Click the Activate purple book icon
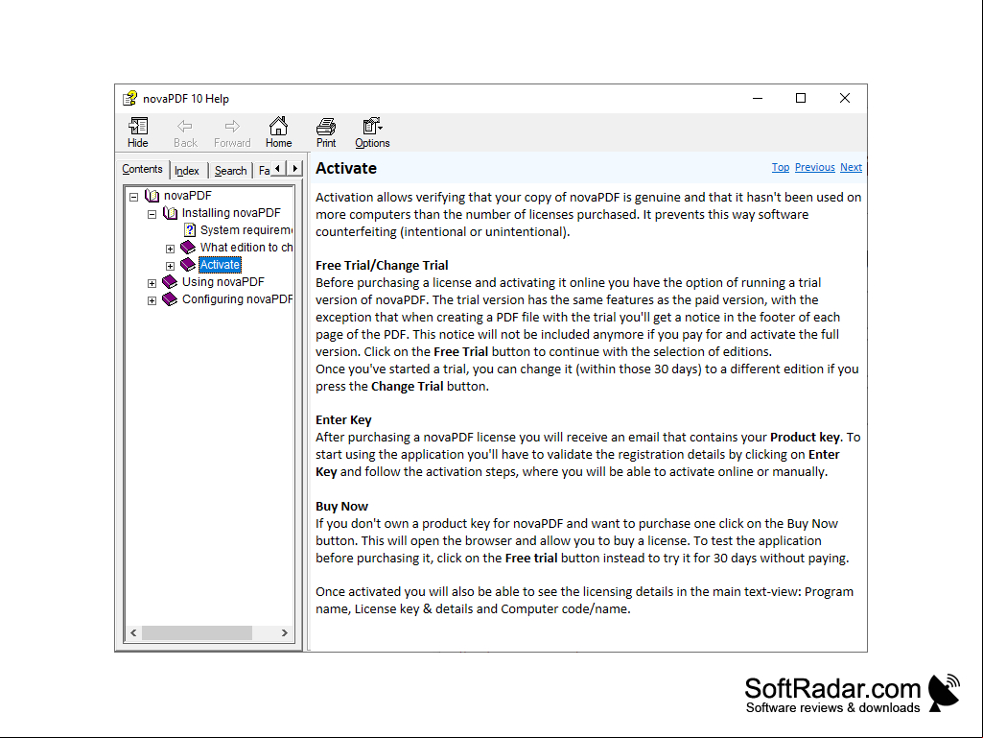Viewport: 983px width, 738px height. click(x=188, y=265)
